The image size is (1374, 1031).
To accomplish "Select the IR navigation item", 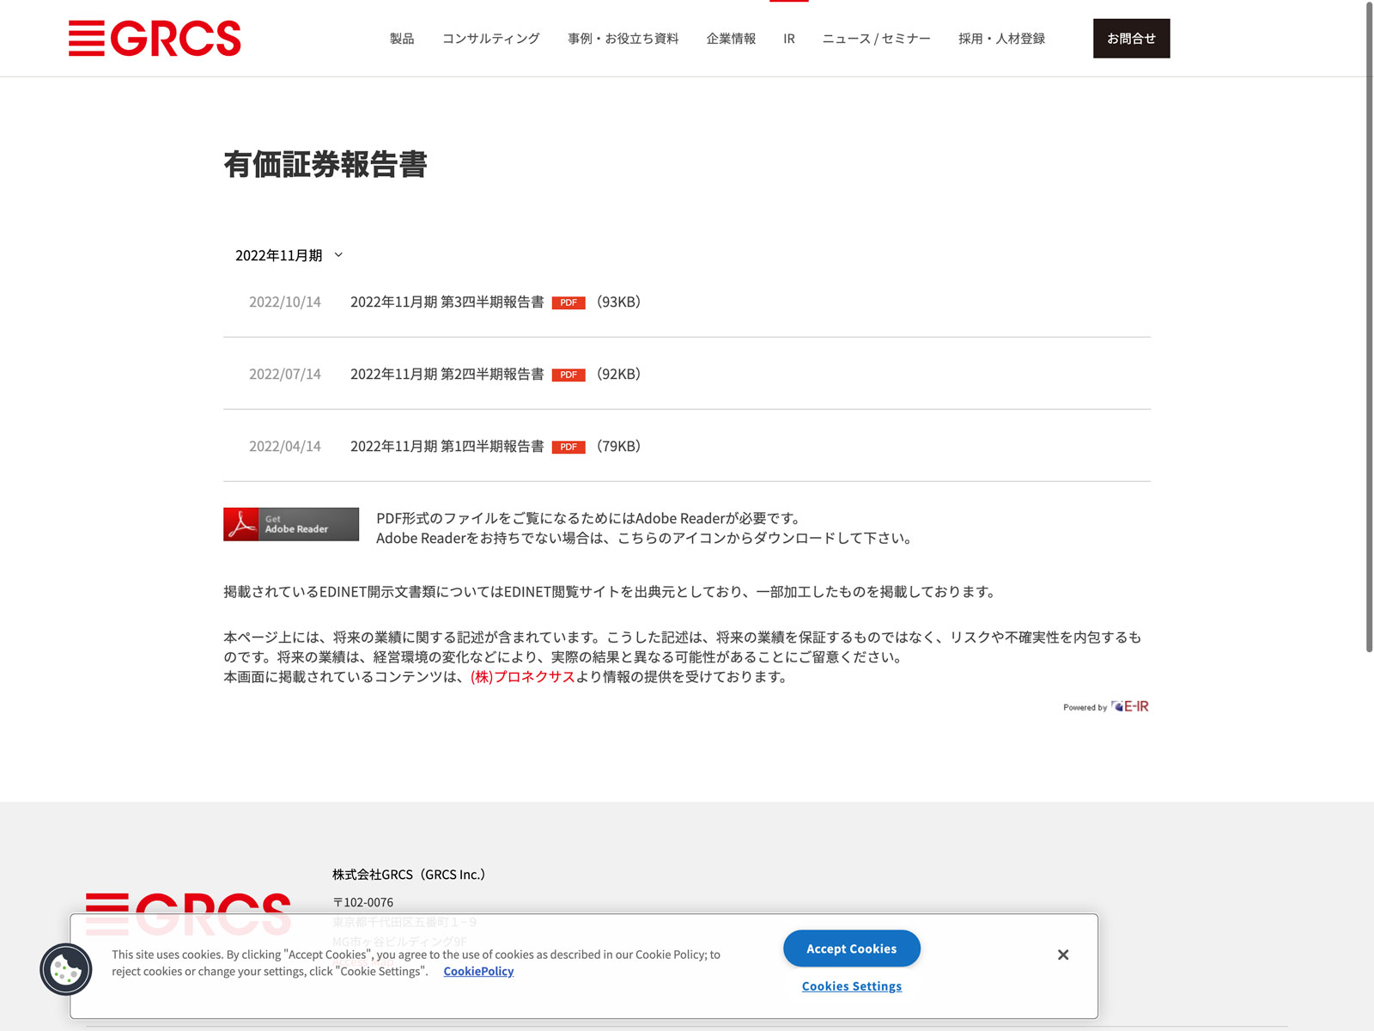I will [x=788, y=39].
